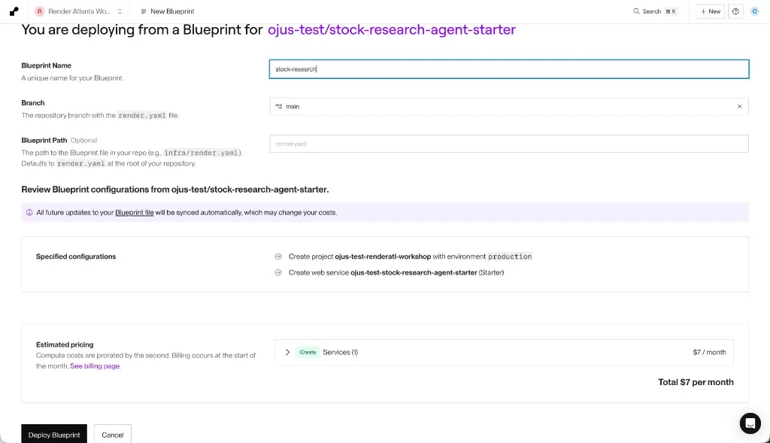Click the production environment label
The height and width of the screenshot is (443, 770).
pyautogui.click(x=510, y=256)
